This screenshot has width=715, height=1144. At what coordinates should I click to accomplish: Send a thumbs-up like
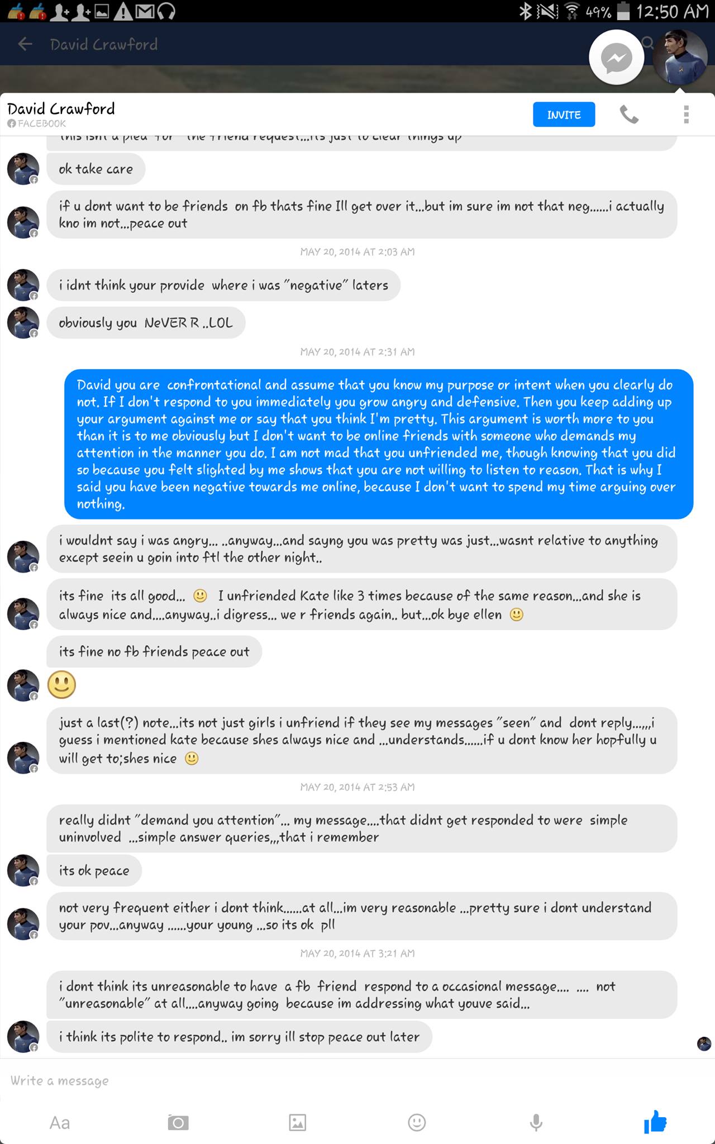(x=655, y=1121)
